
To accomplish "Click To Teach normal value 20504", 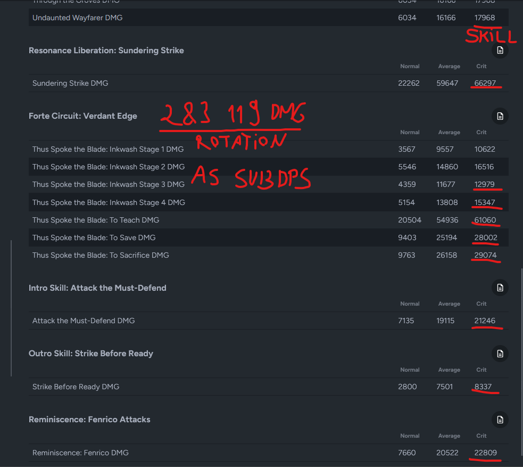I will [x=409, y=220].
